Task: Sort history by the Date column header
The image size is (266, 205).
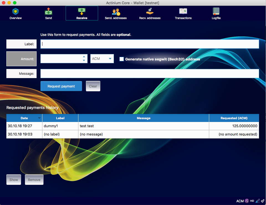Action: [24, 118]
